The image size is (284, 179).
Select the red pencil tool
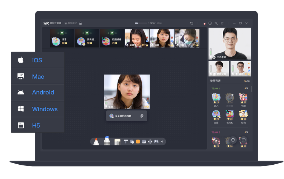click(96, 141)
